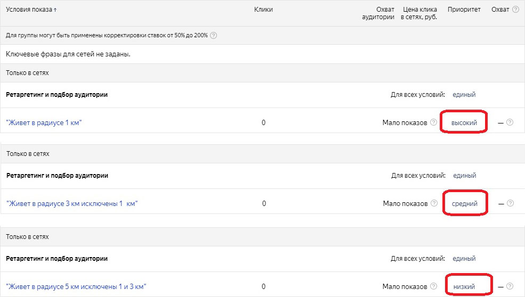525x297 pixels.
Task: Open the средний priority dropdown
Action: 464,203
